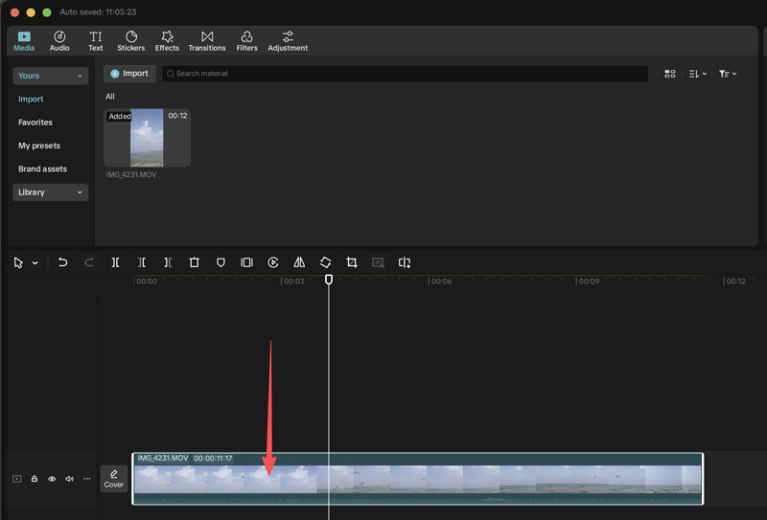767x520 pixels.
Task: Hide the main video track with the eye icon
Action: pyautogui.click(x=52, y=479)
